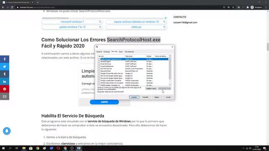Switch to the Herramientas tab
Viewport: 269px width, 151px height.
[x=129, y=52]
